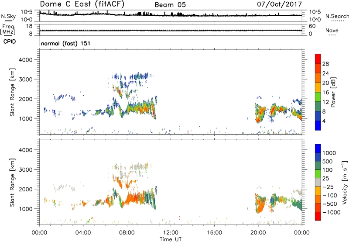The image size is (349, 242).
Task: Click the 'Slant Range [km]' label of power panel
Action: (x=13, y=92)
